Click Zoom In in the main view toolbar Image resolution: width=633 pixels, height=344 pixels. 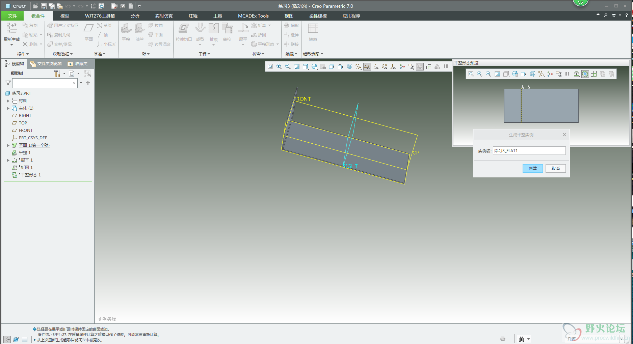point(279,67)
